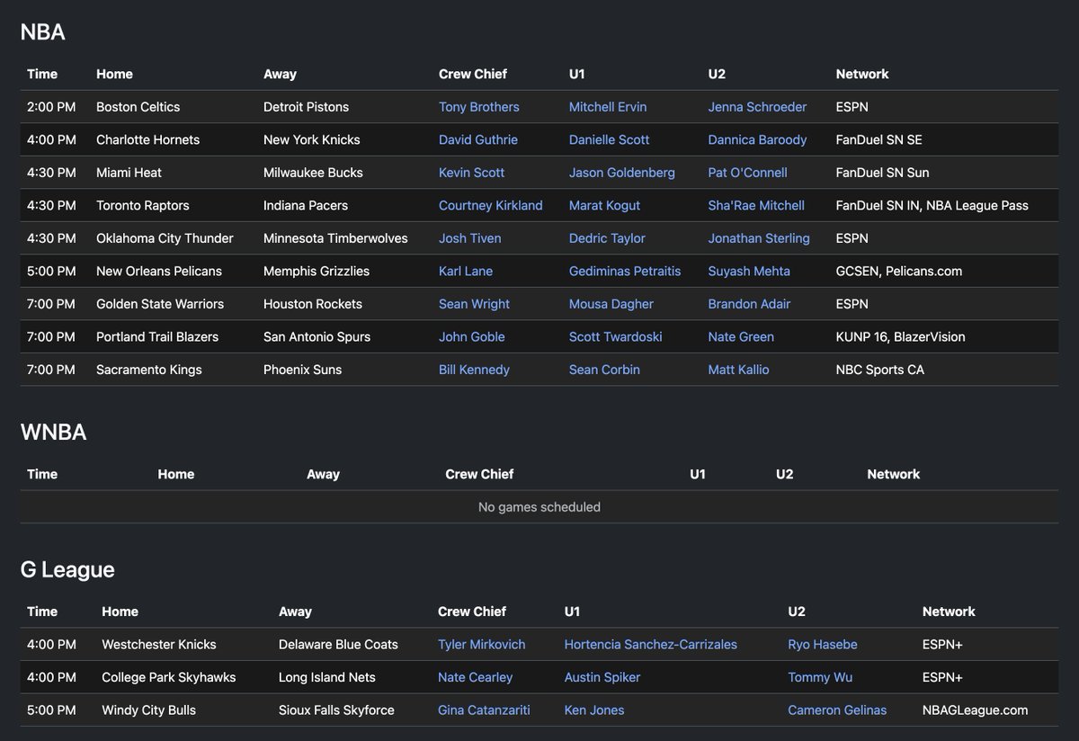
Task: Open Courtney Kirkland's profile link
Action: click(490, 205)
